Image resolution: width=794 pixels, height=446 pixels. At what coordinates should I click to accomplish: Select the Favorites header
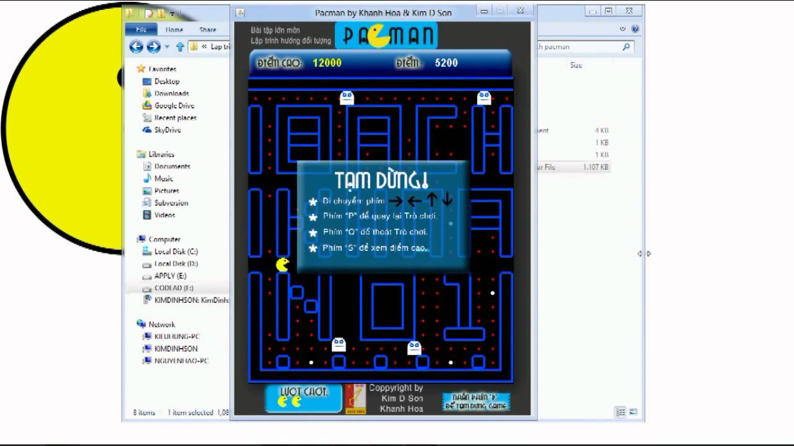pyautogui.click(x=157, y=69)
